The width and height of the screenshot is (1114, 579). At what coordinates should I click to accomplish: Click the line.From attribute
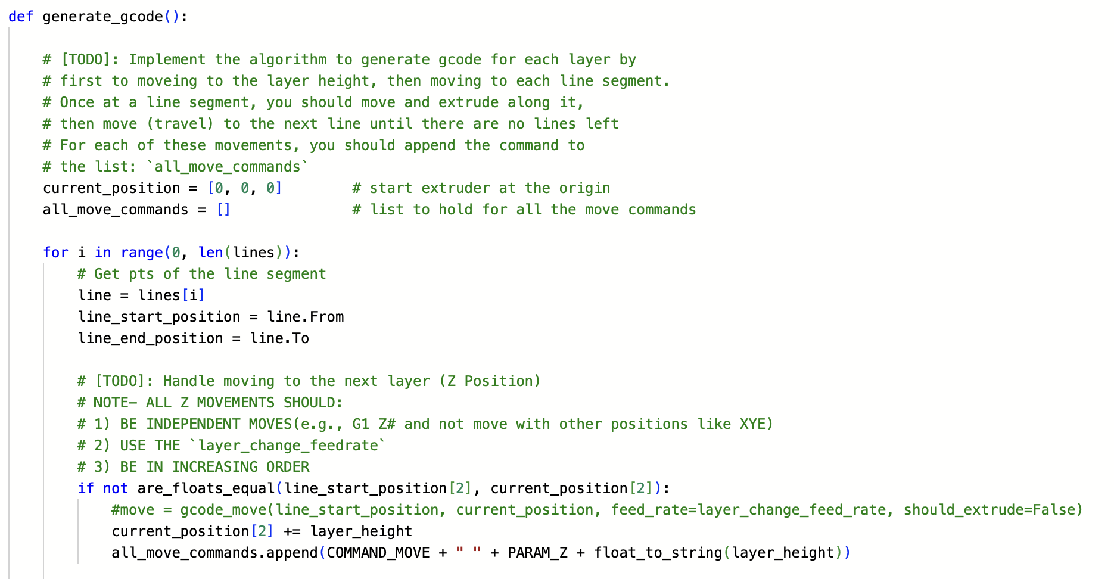point(306,317)
